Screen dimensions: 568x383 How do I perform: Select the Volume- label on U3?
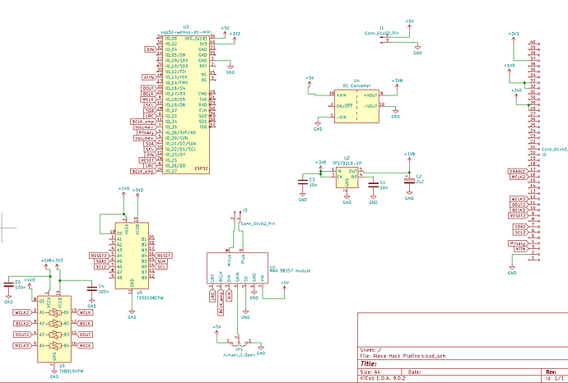tap(145, 127)
